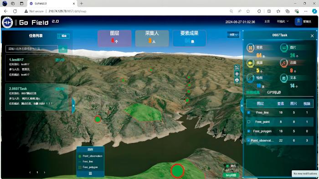Collapse the left task list panel arrow
This screenshot has height=179, width=319.
[73, 106]
